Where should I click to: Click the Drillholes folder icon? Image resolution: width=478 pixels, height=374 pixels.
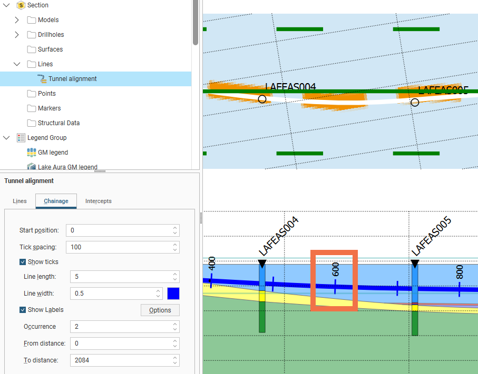(32, 35)
